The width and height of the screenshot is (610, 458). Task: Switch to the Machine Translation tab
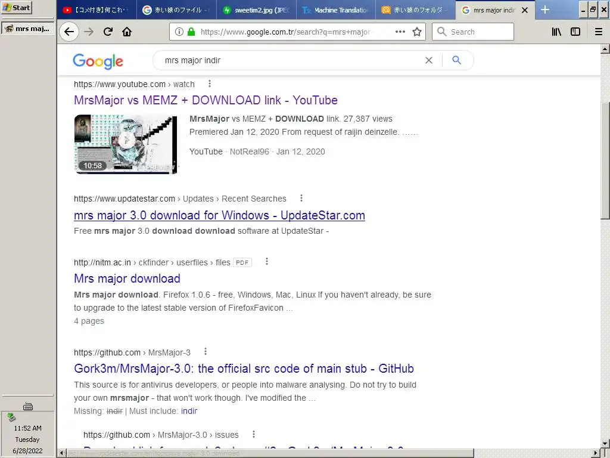click(336, 10)
